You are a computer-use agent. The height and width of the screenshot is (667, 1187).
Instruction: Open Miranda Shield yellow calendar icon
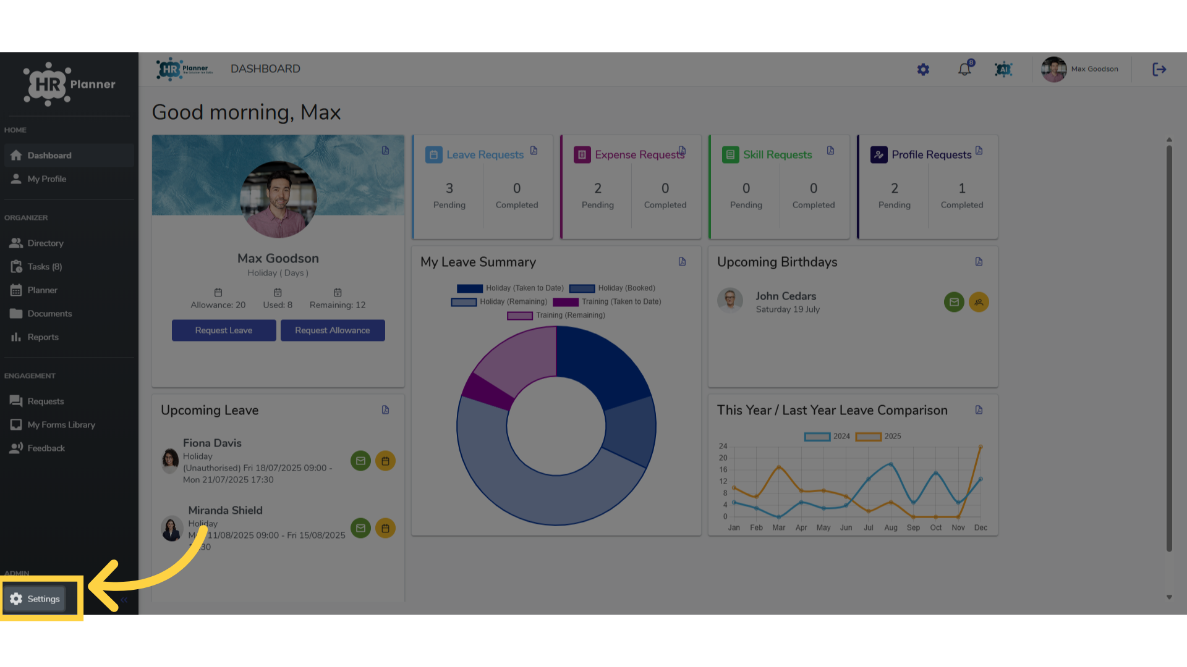[385, 528]
